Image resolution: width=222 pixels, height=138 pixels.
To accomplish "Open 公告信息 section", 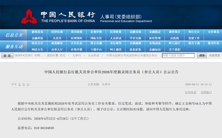I will pos(77,43).
